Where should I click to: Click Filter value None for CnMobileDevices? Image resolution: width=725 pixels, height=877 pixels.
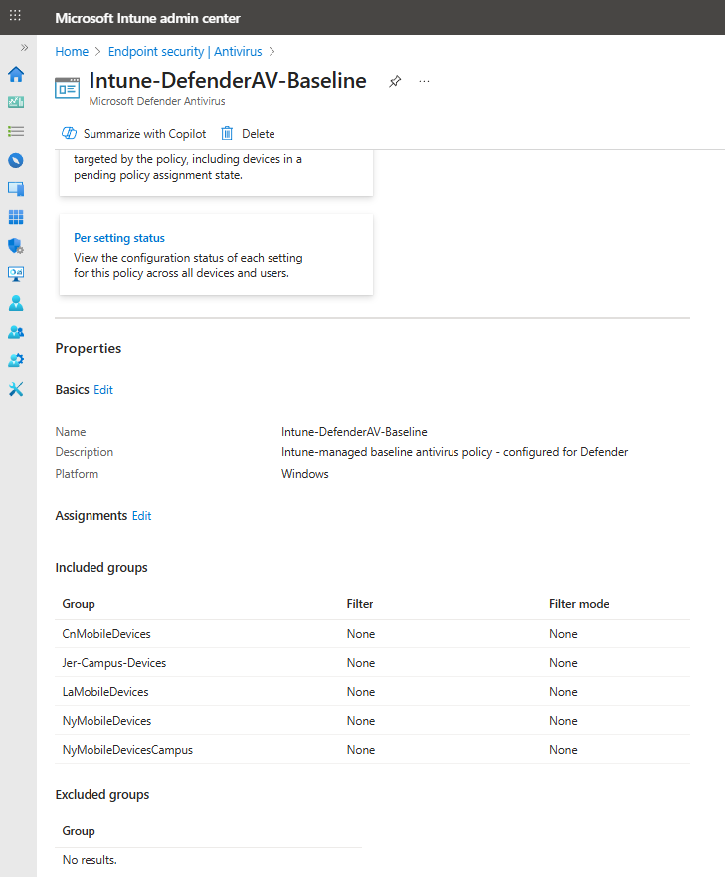click(361, 634)
